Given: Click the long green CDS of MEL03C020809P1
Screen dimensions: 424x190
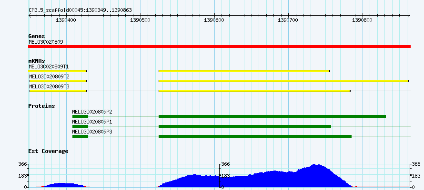Looking at the screenshot, I should coord(245,126).
